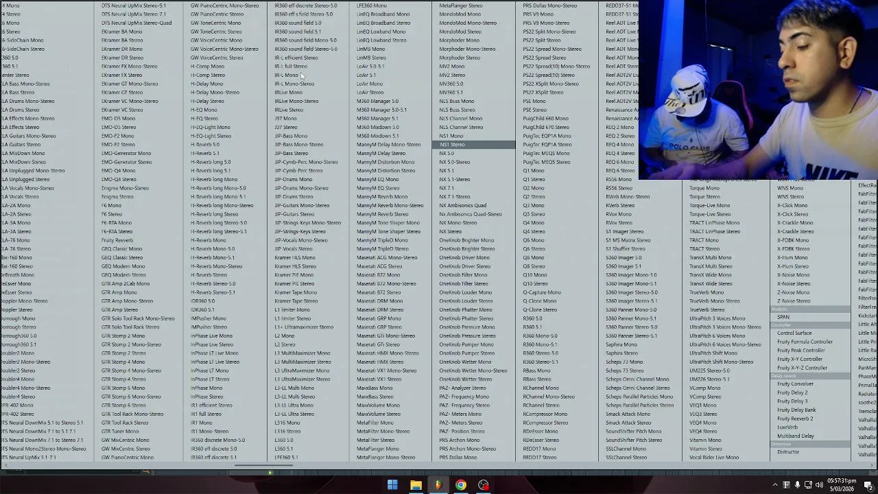Select IR-L Mono plugin entry
Viewport: 878px width, 494px height.
click(x=287, y=75)
